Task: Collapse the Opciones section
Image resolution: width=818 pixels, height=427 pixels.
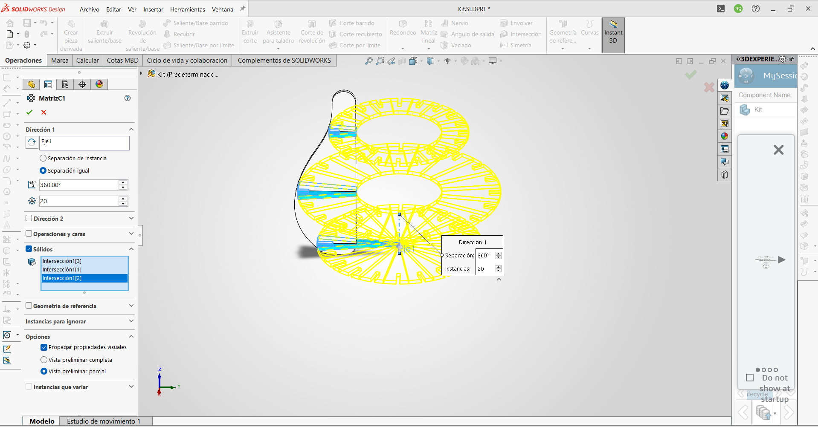Action: pos(131,336)
